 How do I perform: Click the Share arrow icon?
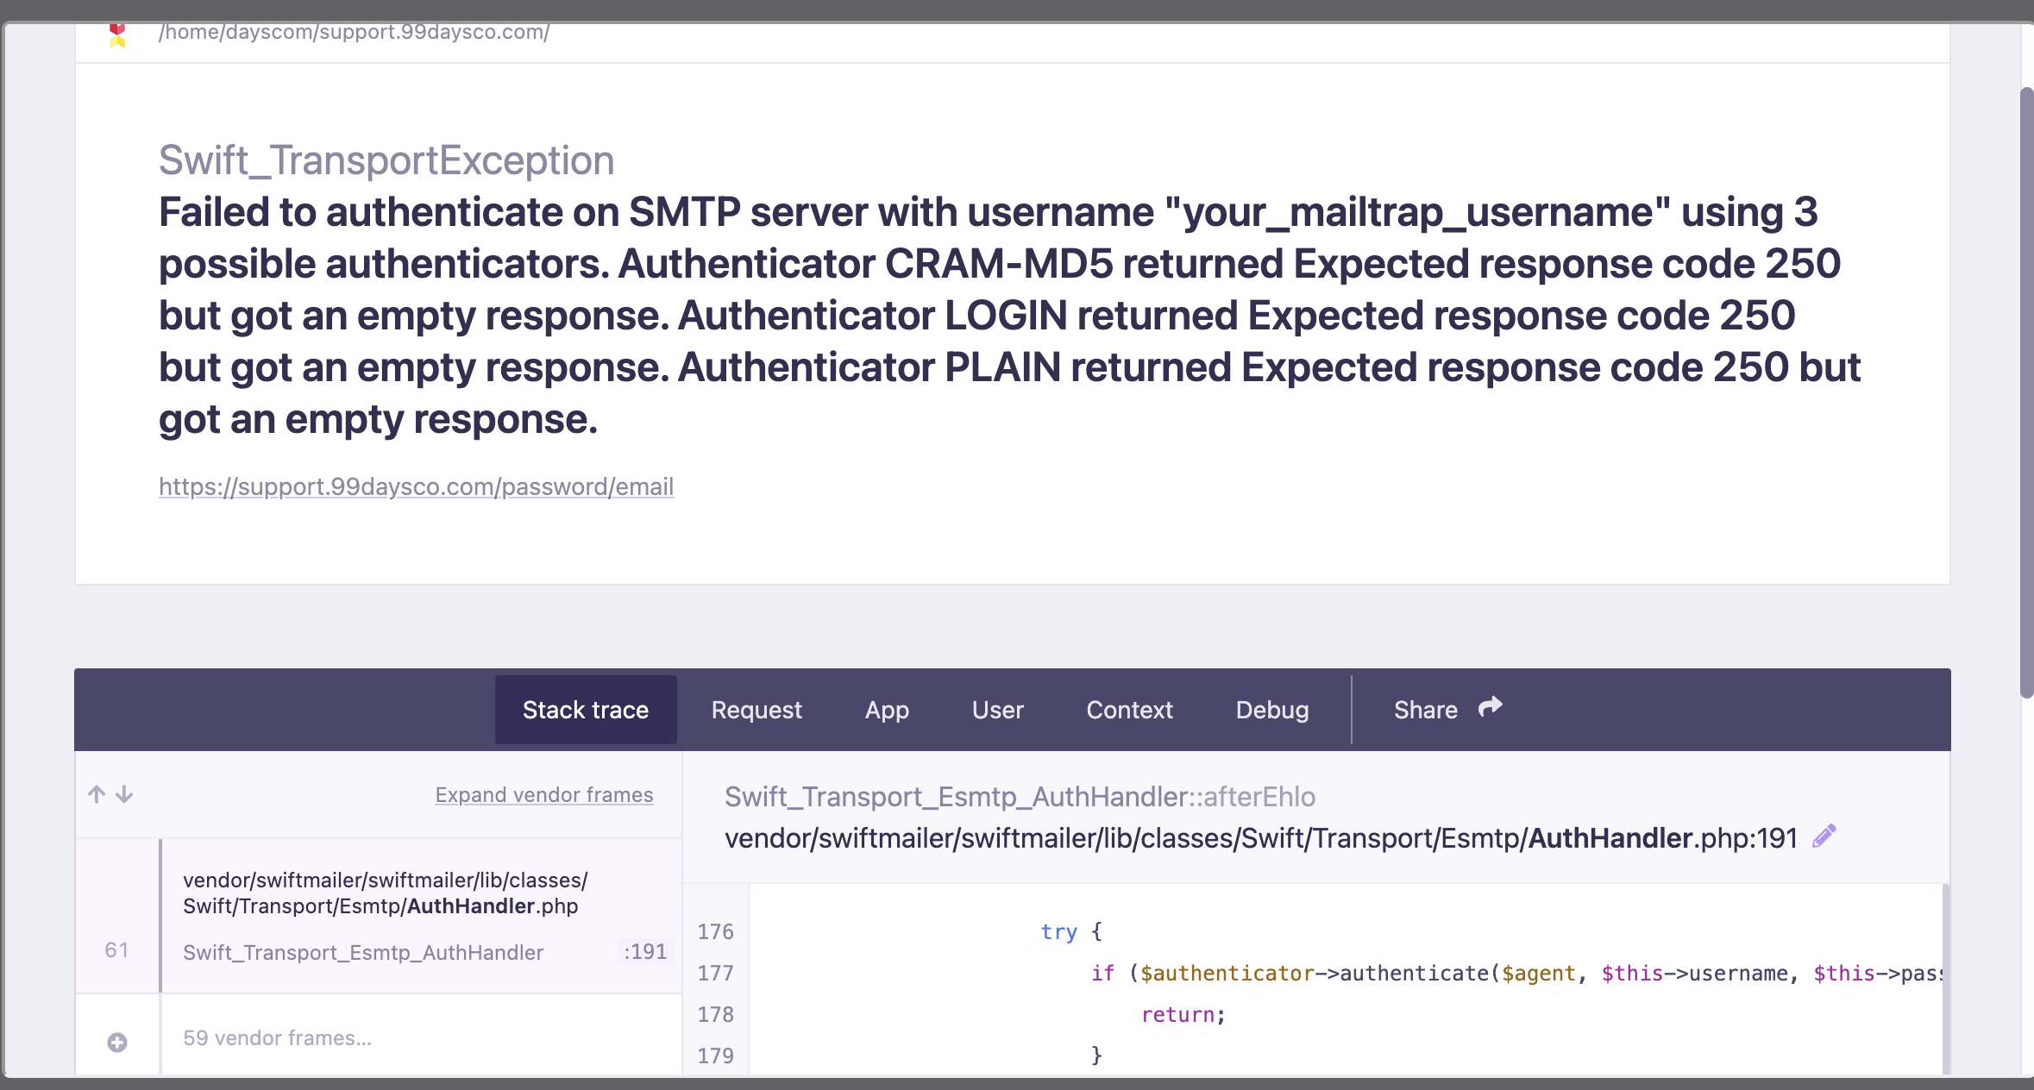tap(1491, 708)
